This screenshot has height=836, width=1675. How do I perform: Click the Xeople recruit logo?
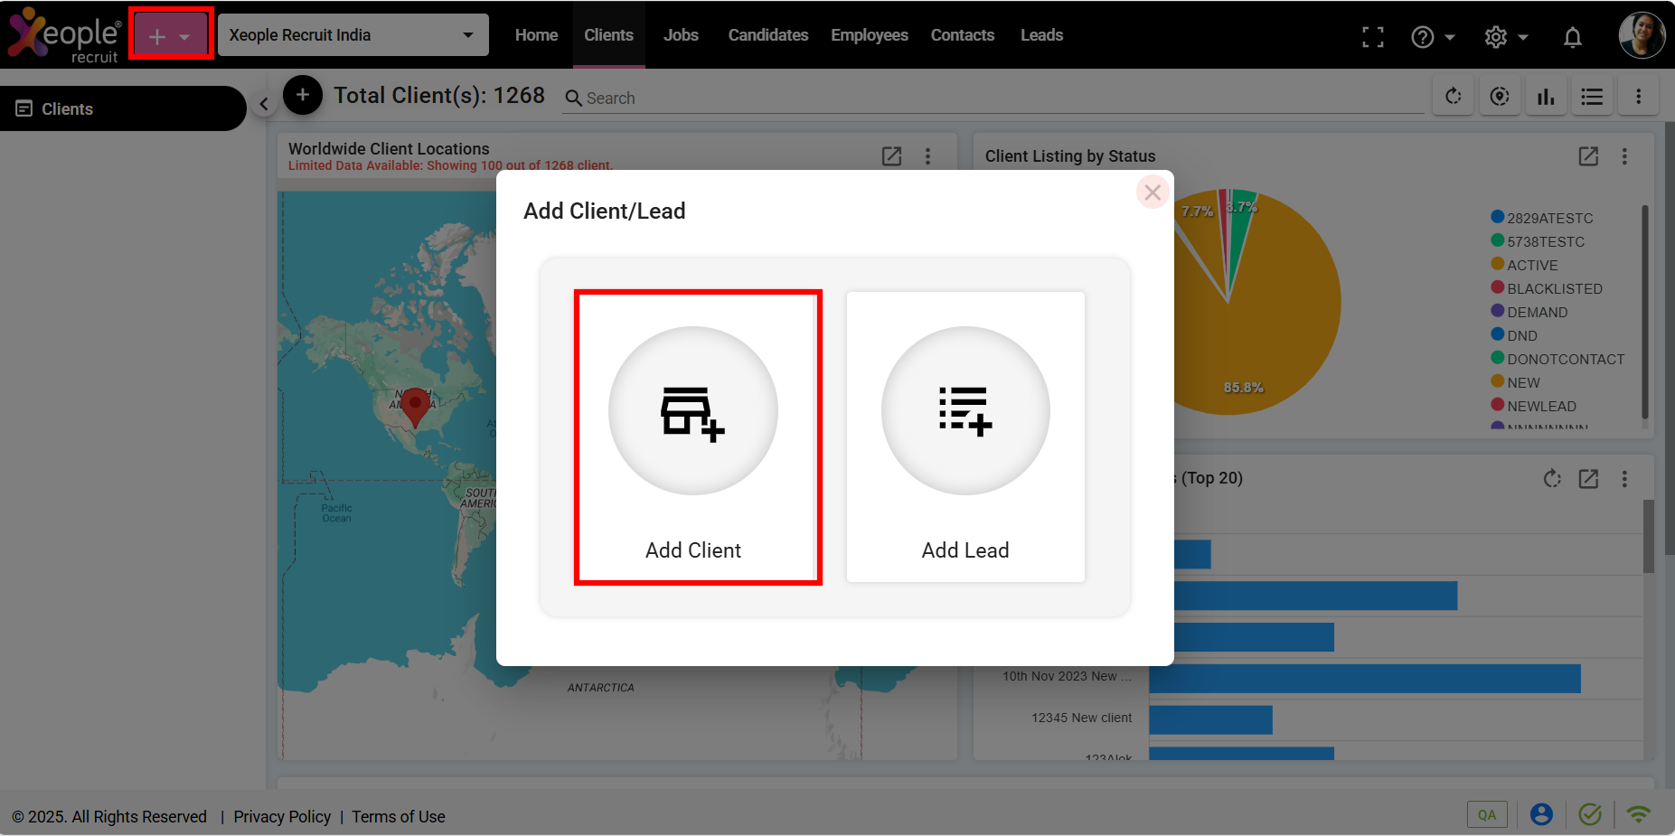(x=63, y=35)
